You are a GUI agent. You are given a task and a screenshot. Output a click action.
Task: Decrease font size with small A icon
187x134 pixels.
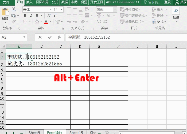(x=55, y=16)
